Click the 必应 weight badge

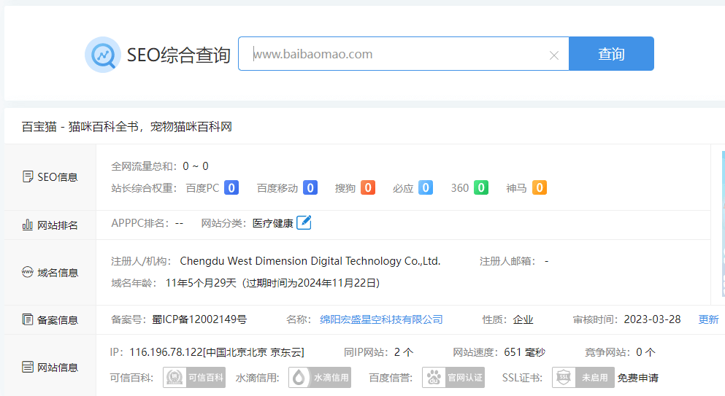(x=425, y=188)
